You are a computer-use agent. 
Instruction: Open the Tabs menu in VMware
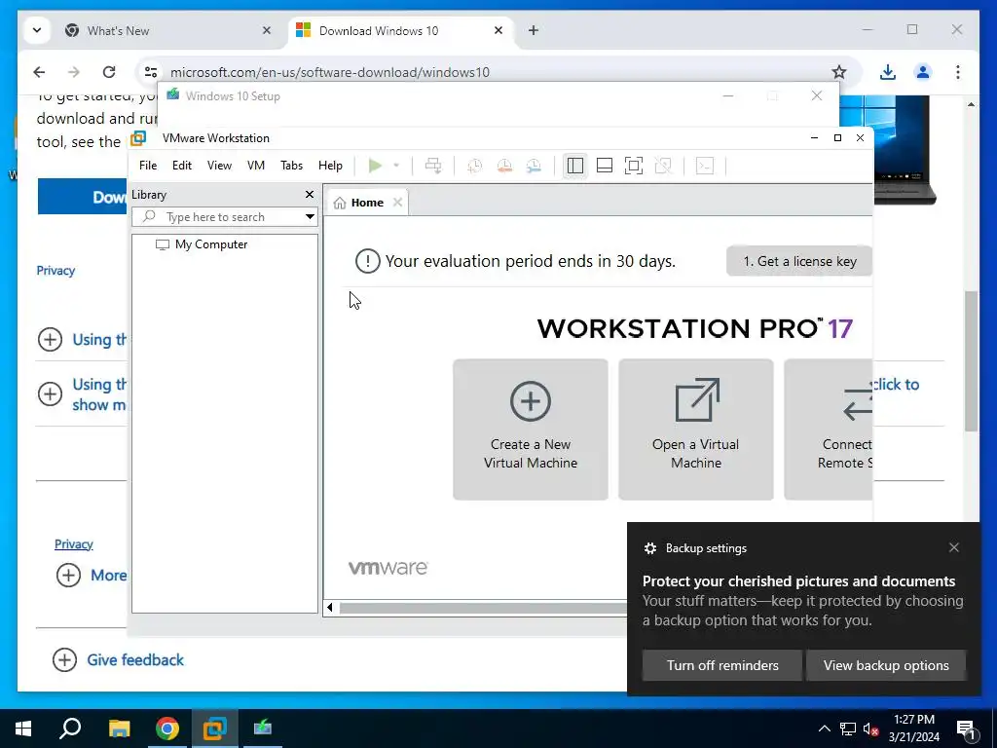pyautogui.click(x=292, y=166)
